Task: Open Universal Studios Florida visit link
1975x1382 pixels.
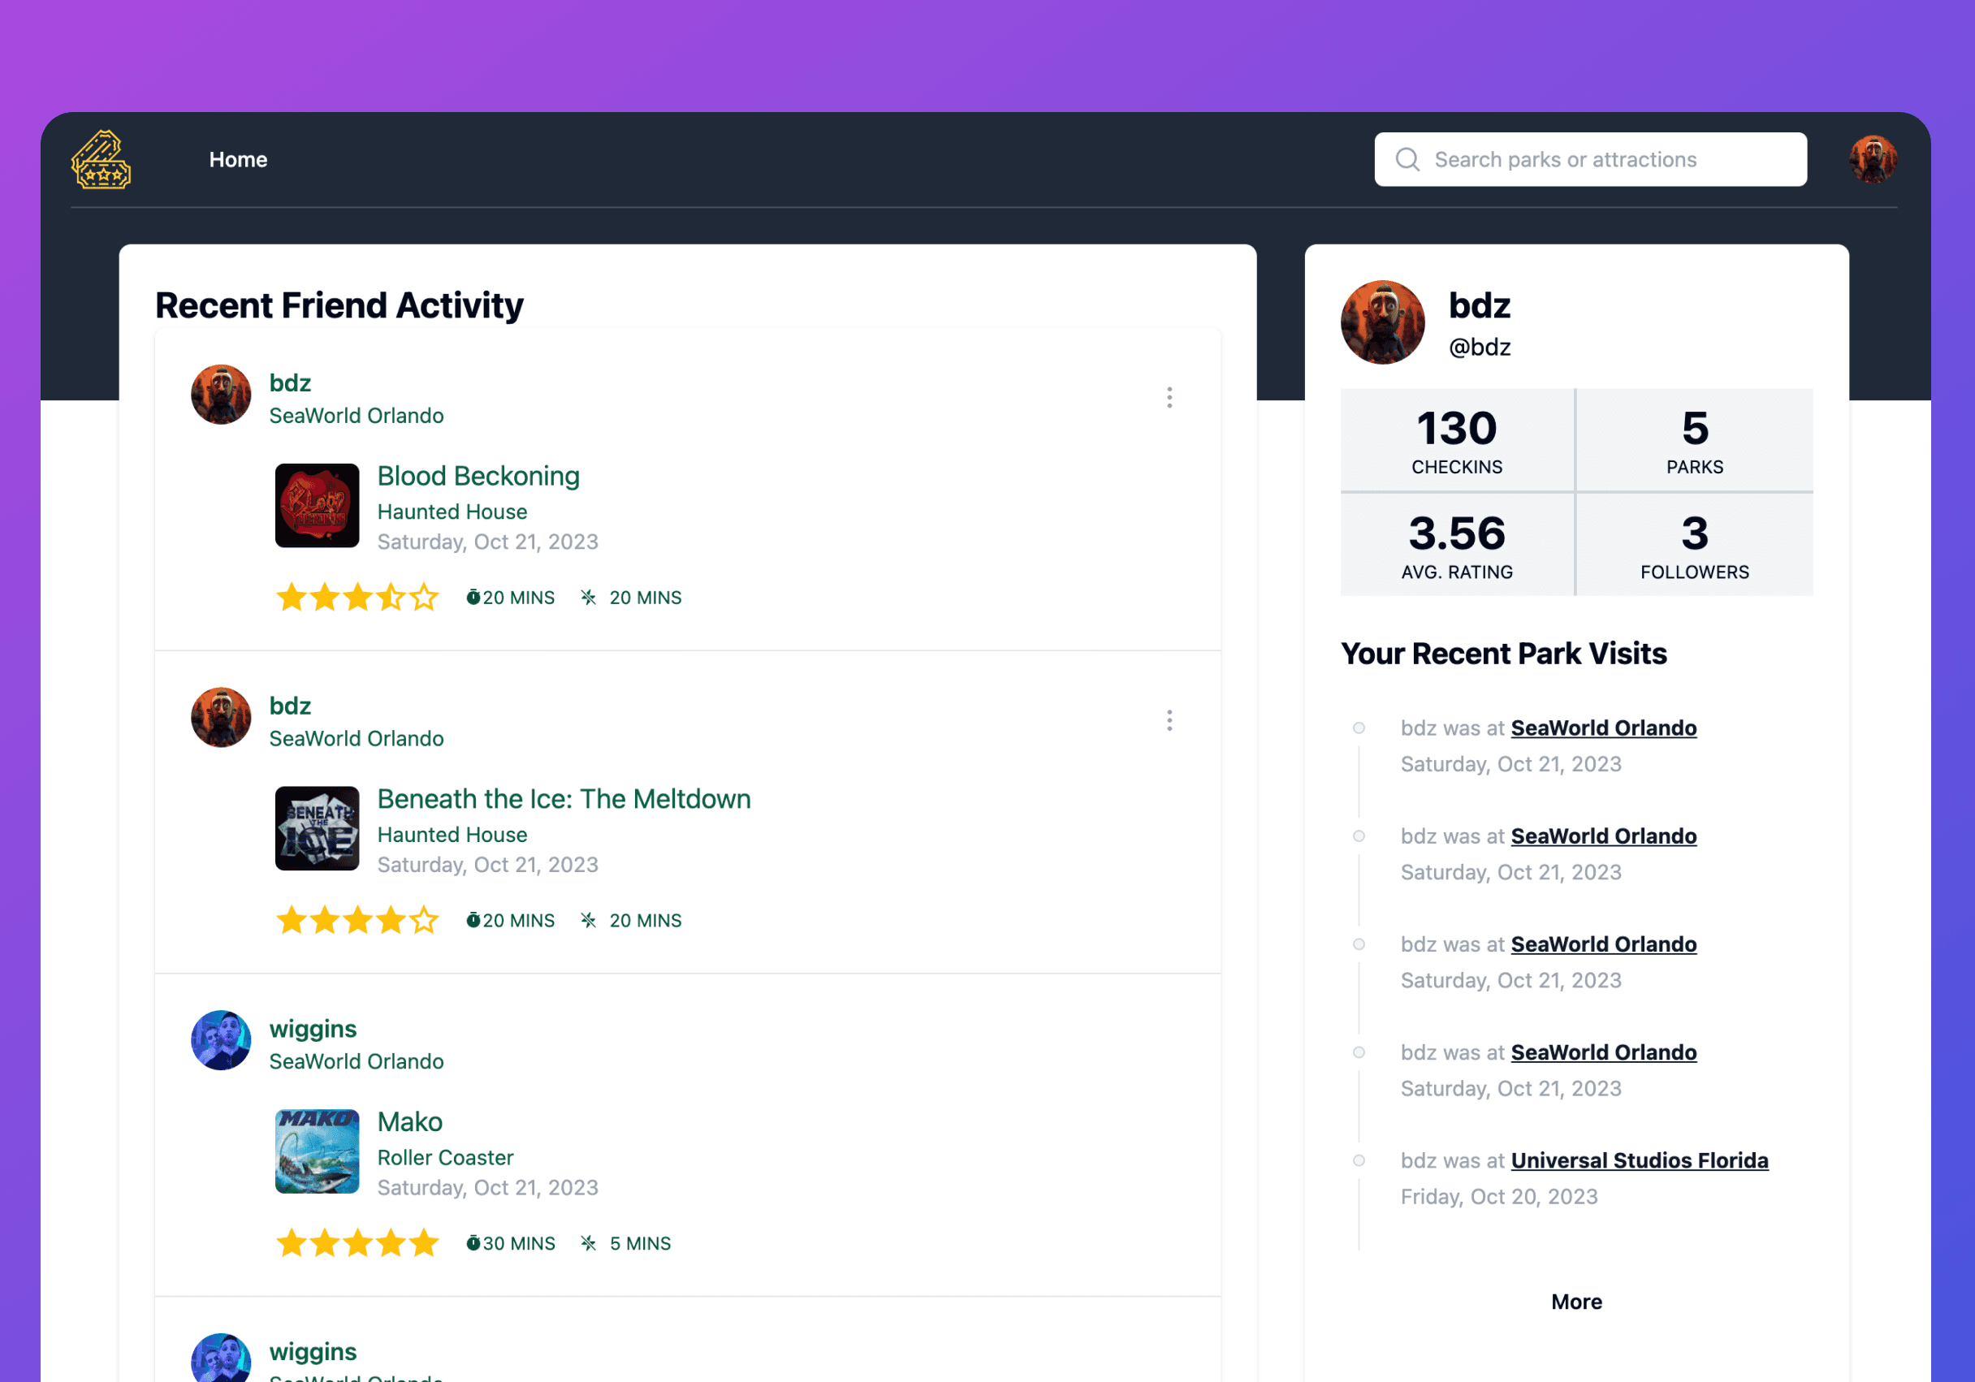Action: 1640,1160
